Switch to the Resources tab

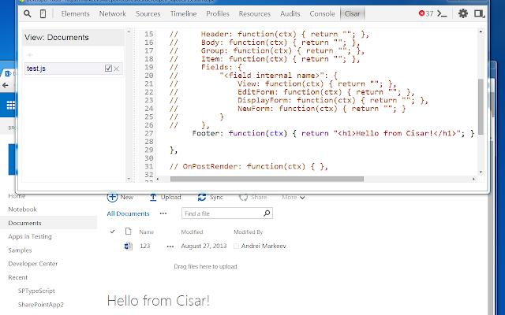coord(254,14)
